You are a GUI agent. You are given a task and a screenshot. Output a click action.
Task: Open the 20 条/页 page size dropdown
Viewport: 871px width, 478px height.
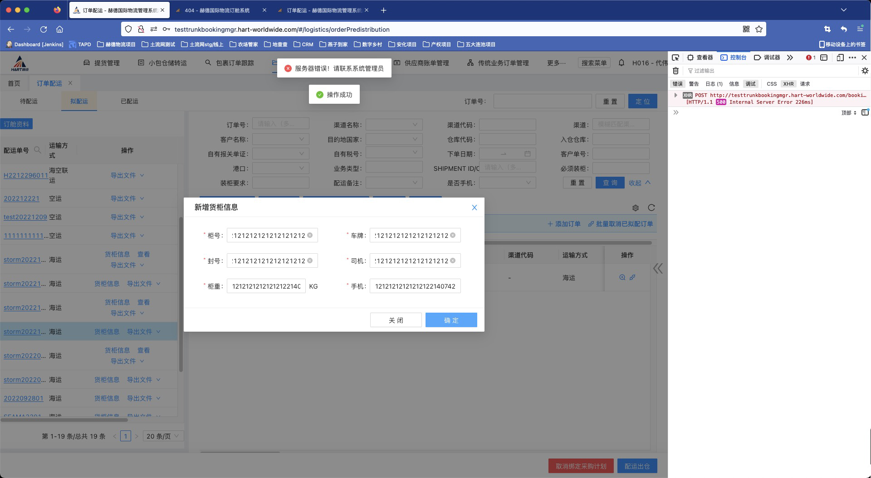click(x=163, y=436)
